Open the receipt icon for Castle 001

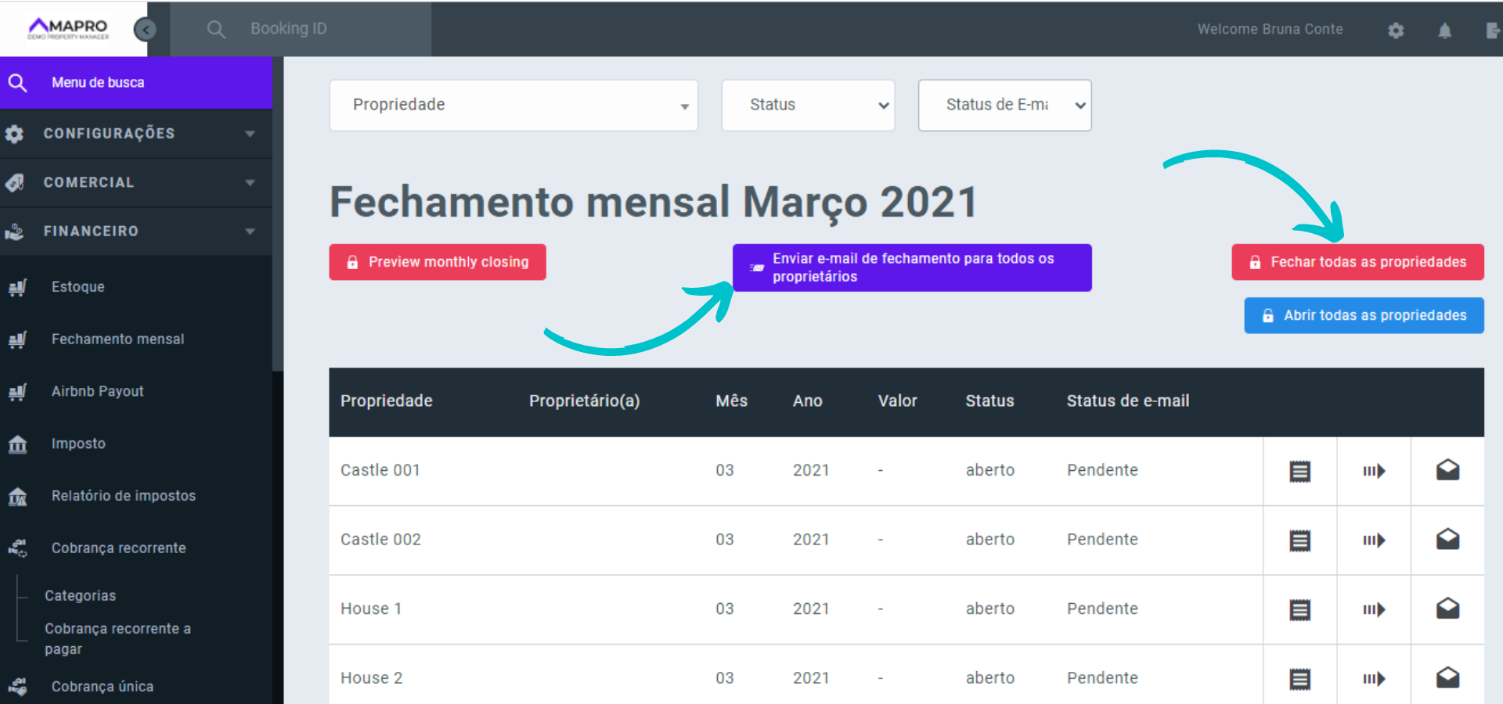[x=1299, y=470]
